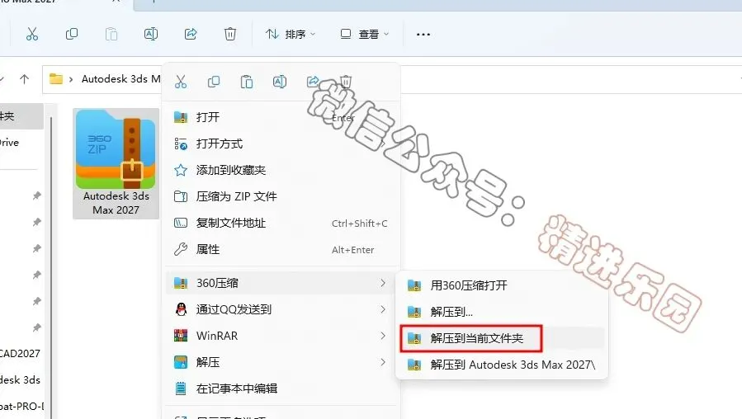Click the sidebar item ending in 'desk 3ds'
The image size is (742, 419).
pyautogui.click(x=20, y=379)
